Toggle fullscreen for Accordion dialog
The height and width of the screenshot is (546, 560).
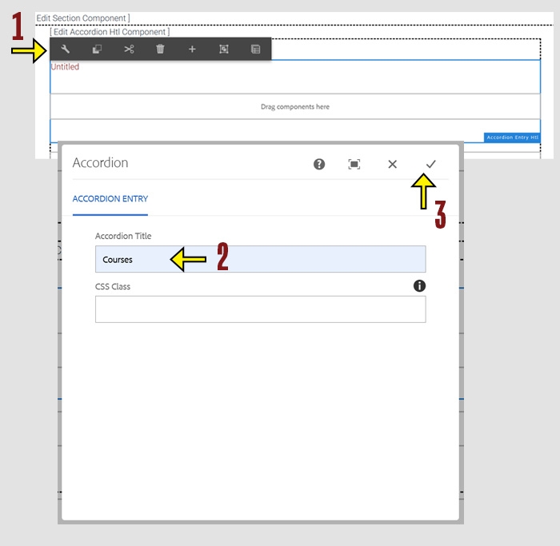(354, 164)
